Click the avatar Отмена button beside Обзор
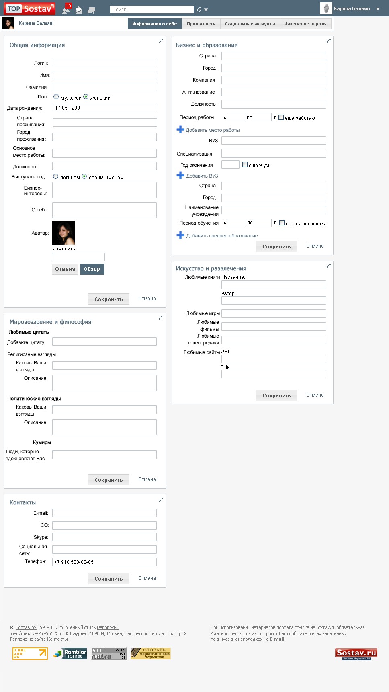This screenshot has width=389, height=692. click(x=65, y=269)
